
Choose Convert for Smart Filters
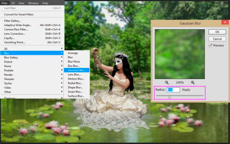(32, 14)
